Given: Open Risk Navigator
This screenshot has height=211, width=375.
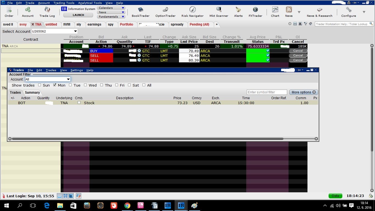Looking at the screenshot, I should (x=192, y=12).
